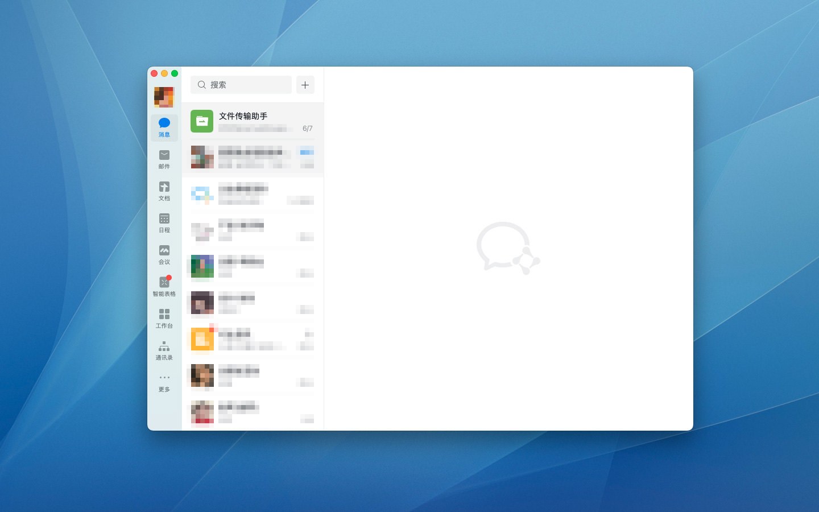819x512 pixels.
Task: Open the Messages (消息) tab in sidebar
Action: (x=164, y=127)
